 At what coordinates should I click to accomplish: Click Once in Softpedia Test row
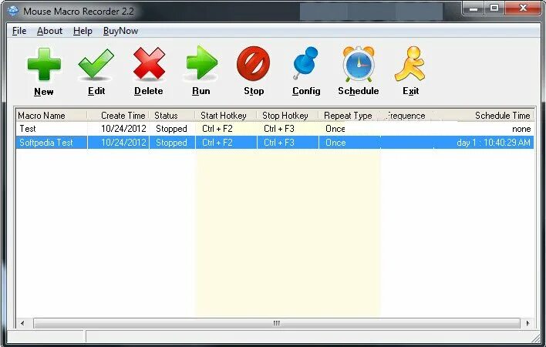point(335,143)
